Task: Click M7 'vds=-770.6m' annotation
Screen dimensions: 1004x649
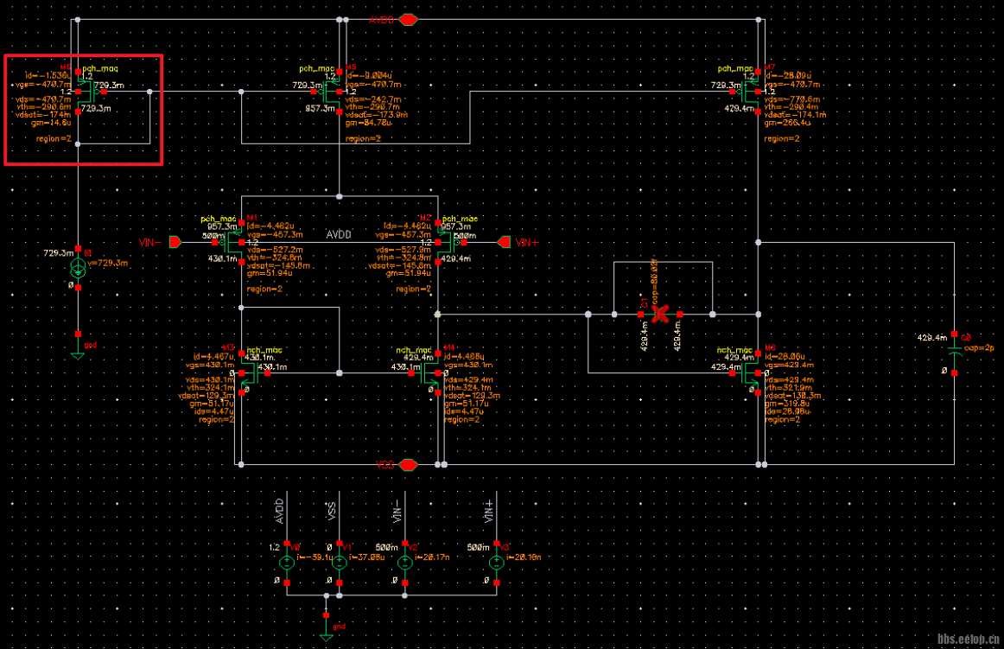Action: 792,99
